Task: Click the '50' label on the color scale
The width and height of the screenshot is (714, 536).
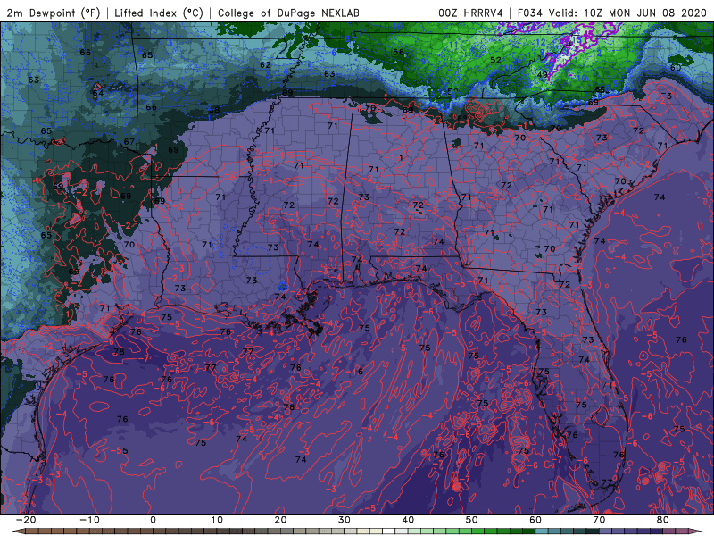Action: click(x=472, y=520)
